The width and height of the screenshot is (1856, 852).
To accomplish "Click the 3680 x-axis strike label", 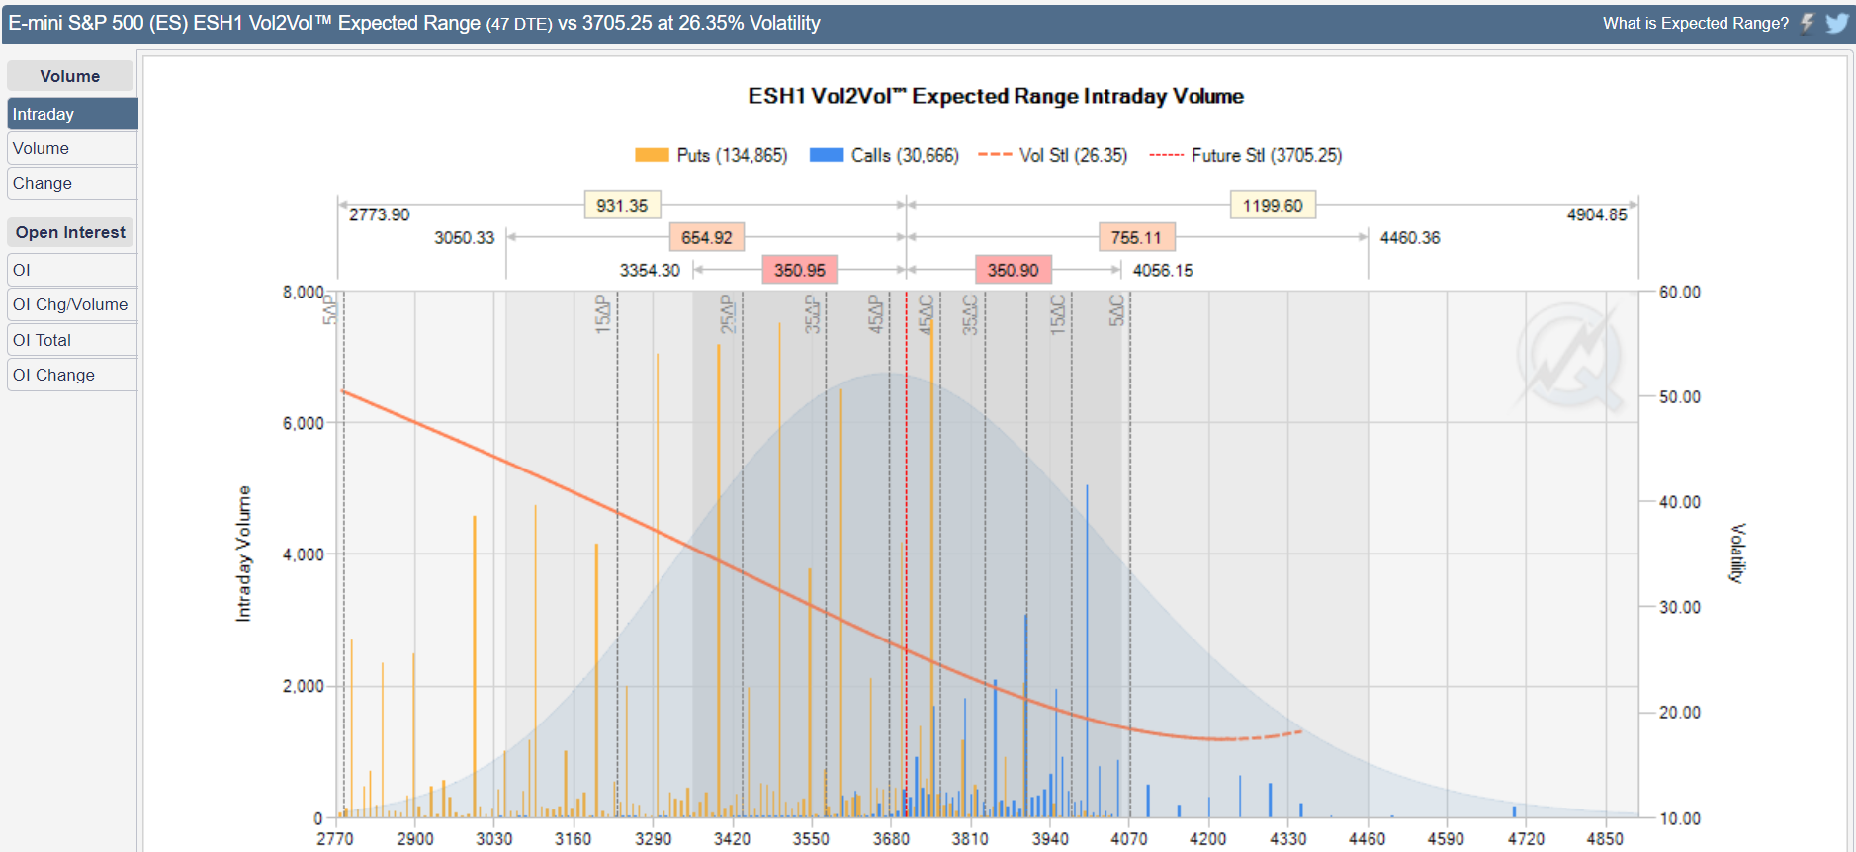I will coord(891,838).
